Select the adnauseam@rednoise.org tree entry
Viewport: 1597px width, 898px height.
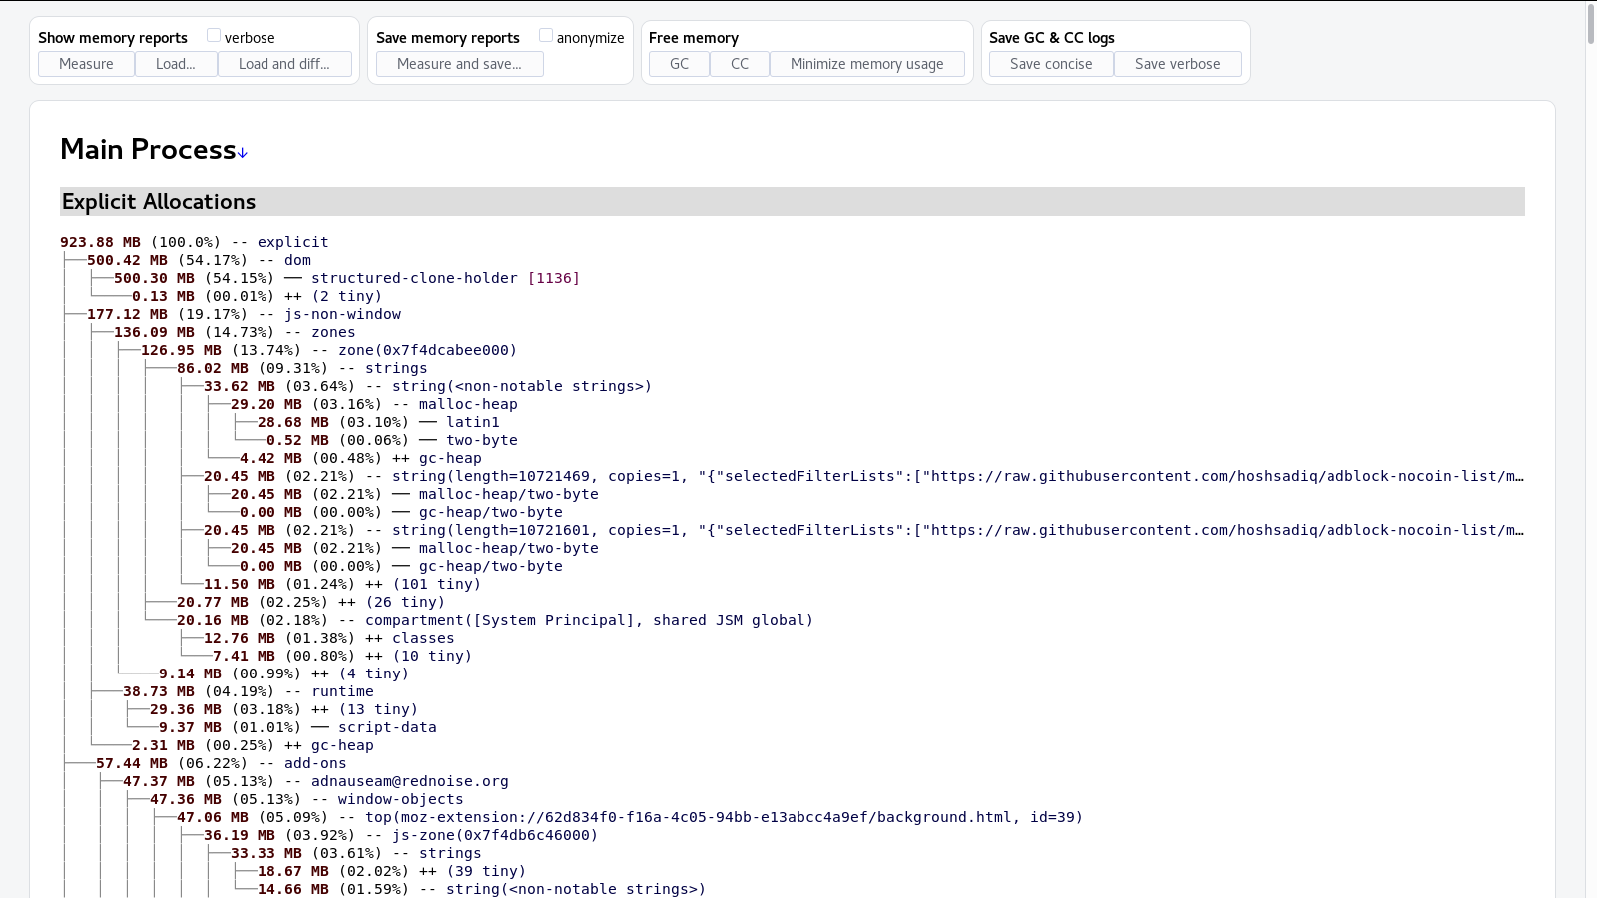tap(409, 781)
